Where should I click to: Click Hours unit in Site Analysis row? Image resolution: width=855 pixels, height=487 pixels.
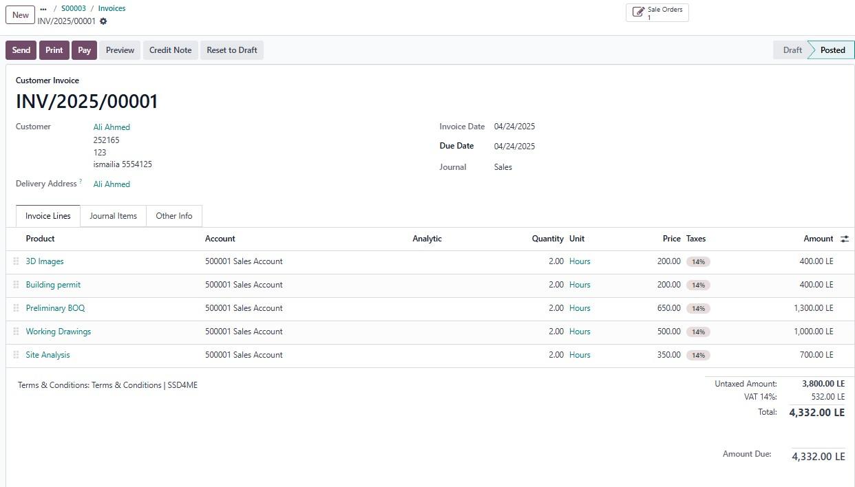(x=580, y=355)
